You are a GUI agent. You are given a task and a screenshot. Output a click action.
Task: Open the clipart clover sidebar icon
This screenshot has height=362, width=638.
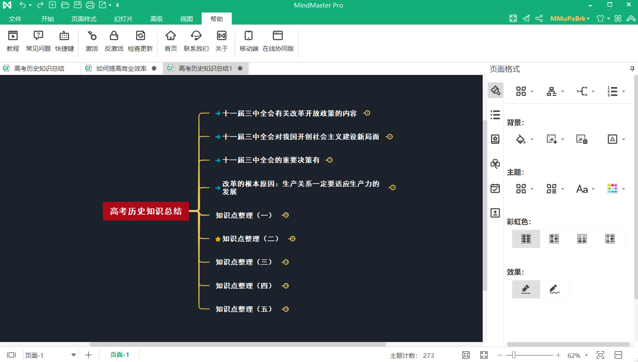(495, 164)
